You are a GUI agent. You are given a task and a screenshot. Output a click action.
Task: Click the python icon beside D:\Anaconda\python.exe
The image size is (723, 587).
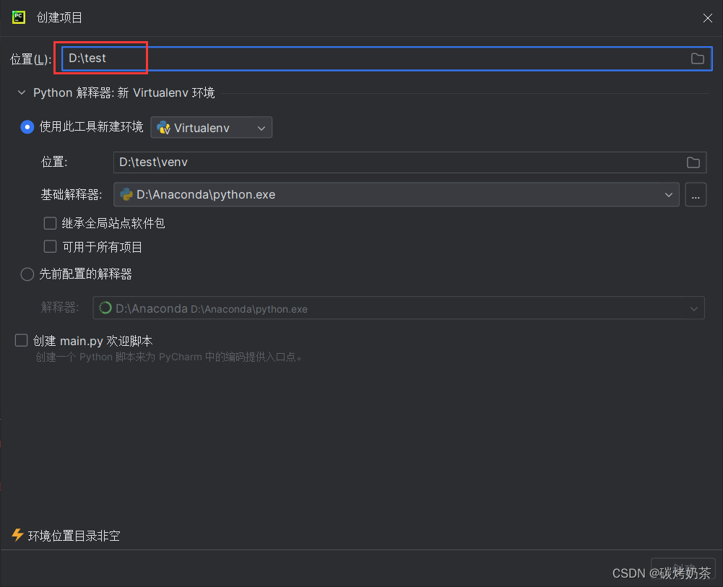126,194
